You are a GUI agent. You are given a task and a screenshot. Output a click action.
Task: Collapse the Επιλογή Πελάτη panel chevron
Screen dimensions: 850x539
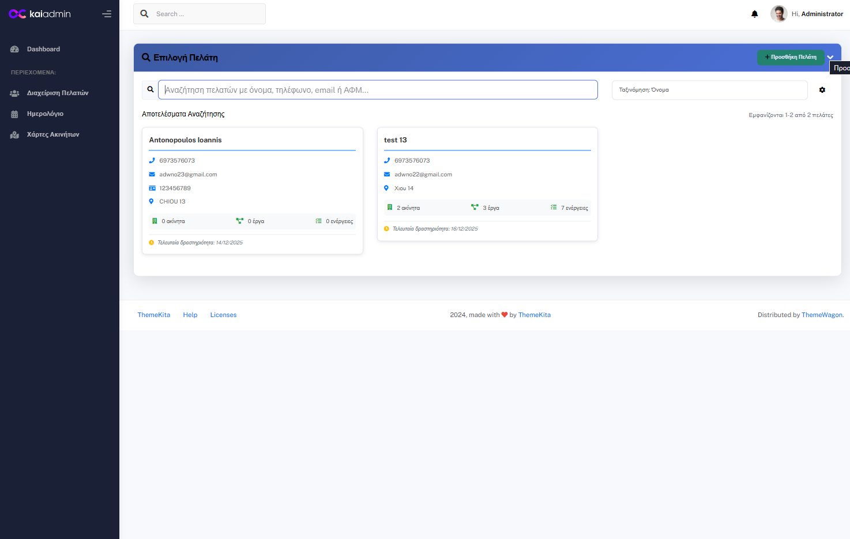830,57
